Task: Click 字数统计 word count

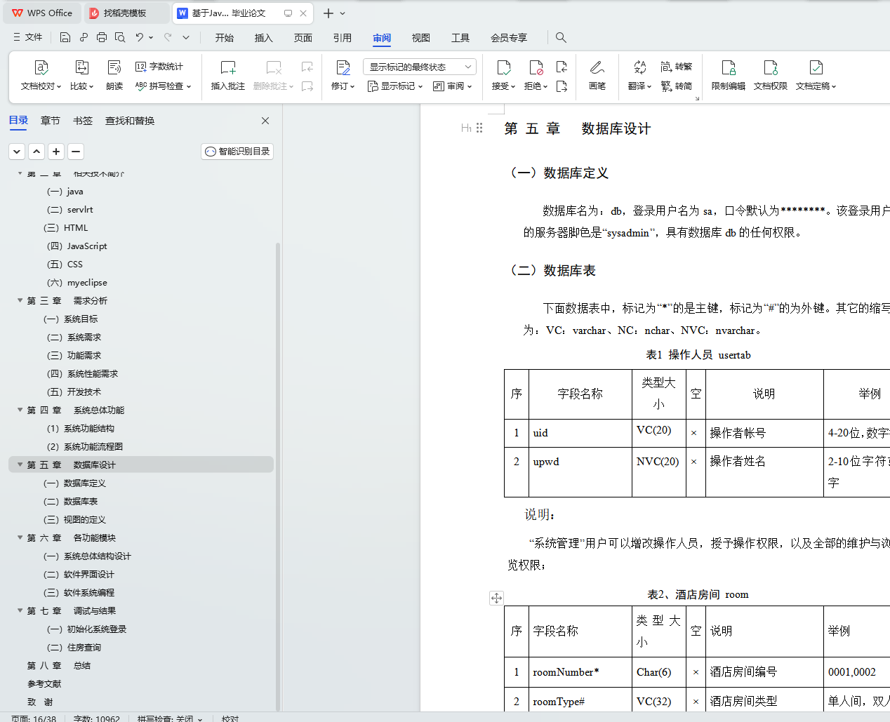Action: click(x=159, y=67)
